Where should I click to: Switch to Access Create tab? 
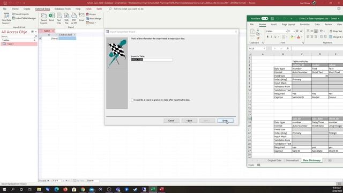27,9
